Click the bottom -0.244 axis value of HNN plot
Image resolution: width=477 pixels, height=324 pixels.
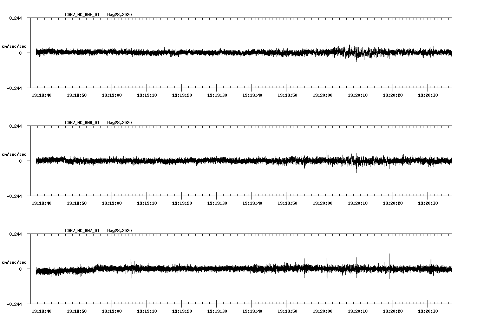click(x=14, y=196)
